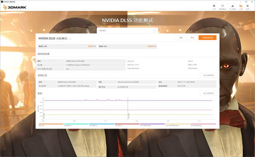This screenshot has height=157, width=255.
Task: Click 13th Gen Intel Core i9-13900K value
Action: pyautogui.click(x=128, y=82)
